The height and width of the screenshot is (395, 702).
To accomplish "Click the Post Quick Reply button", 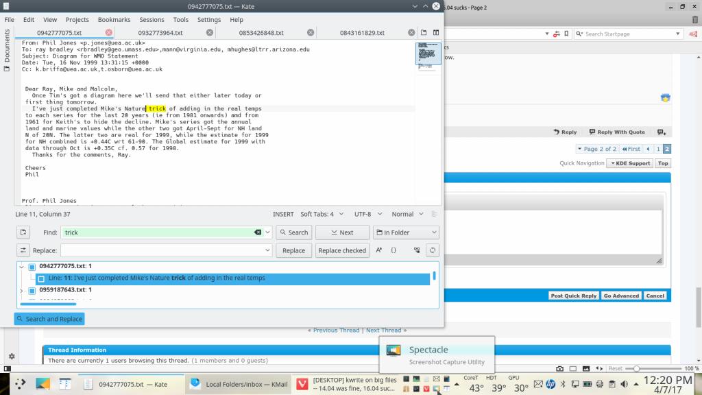I will click(574, 296).
